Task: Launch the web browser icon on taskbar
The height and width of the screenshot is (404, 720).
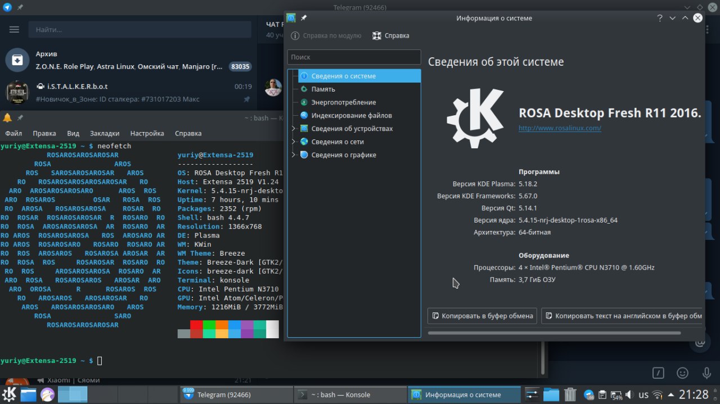Action: (x=47, y=394)
